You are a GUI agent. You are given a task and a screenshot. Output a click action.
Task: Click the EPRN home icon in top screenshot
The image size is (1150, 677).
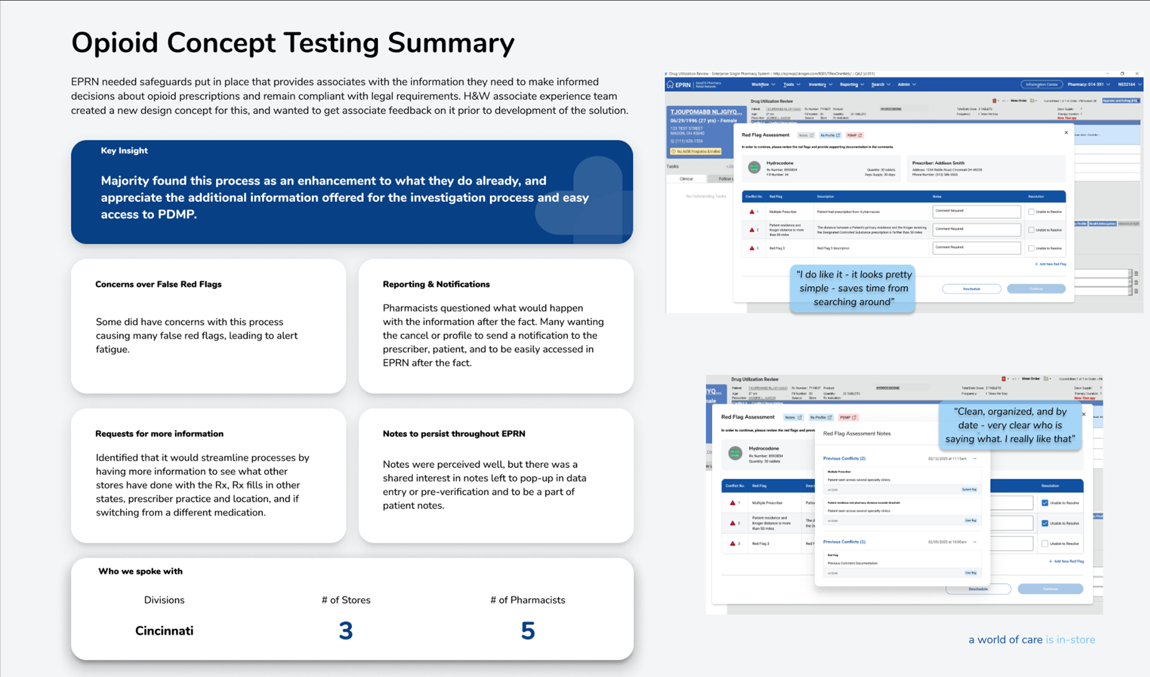pos(670,85)
